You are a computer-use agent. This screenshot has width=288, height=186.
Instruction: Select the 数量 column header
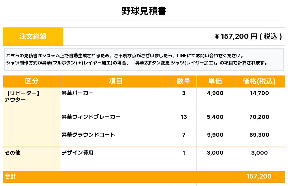183,81
